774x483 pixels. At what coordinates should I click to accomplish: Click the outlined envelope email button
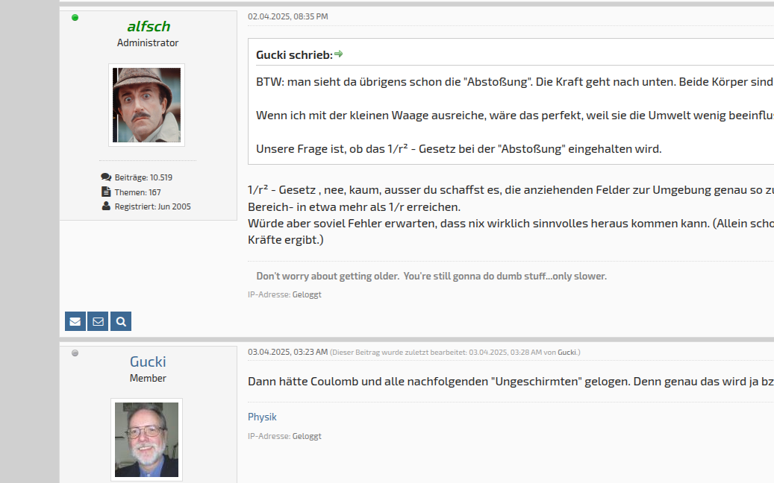(98, 321)
